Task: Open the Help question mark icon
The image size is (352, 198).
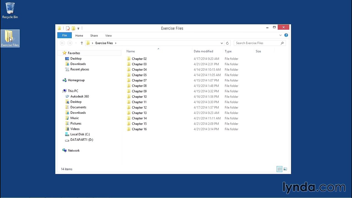Action: tap(286, 35)
